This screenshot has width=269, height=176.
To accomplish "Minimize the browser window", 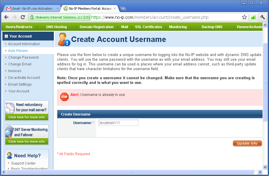I will (244, 3).
